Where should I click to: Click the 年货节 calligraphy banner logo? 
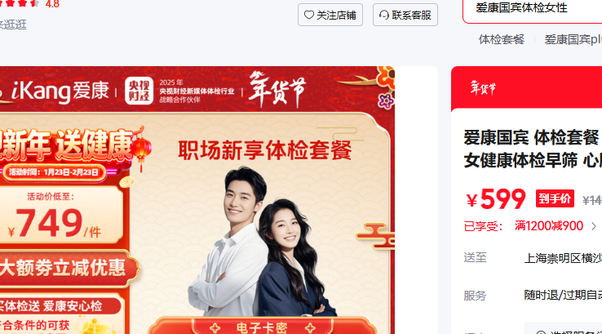(x=277, y=90)
